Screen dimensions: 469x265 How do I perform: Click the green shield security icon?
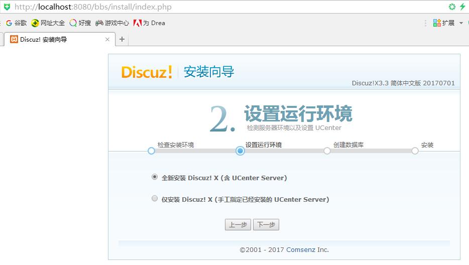pos(7,7)
